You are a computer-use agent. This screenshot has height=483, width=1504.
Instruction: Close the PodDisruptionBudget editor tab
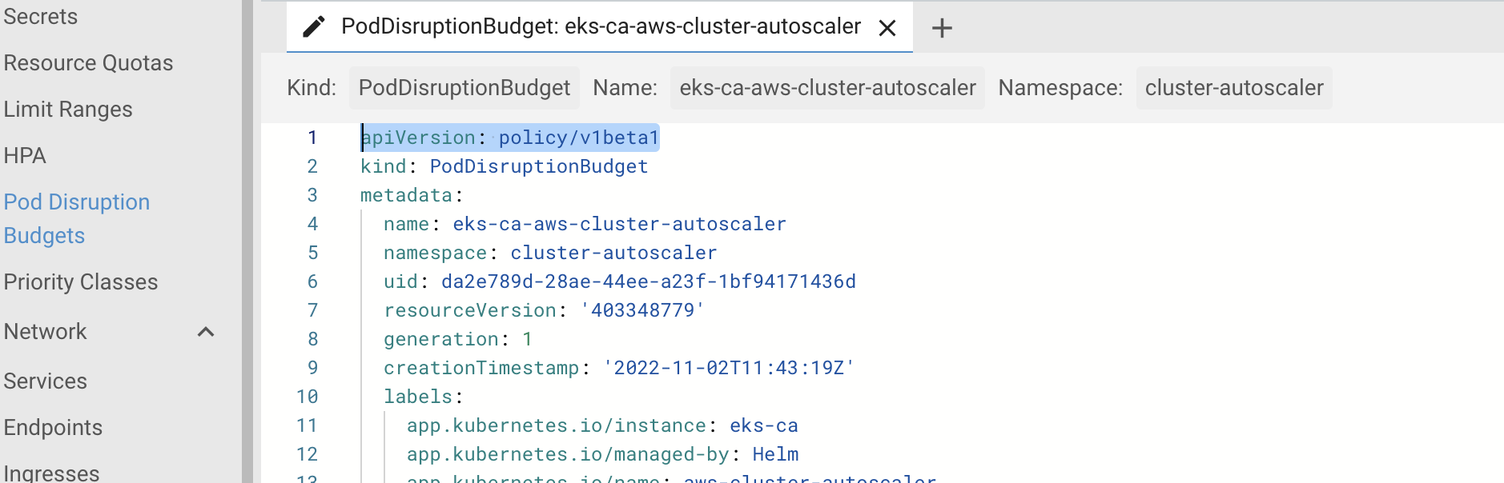coord(887,27)
